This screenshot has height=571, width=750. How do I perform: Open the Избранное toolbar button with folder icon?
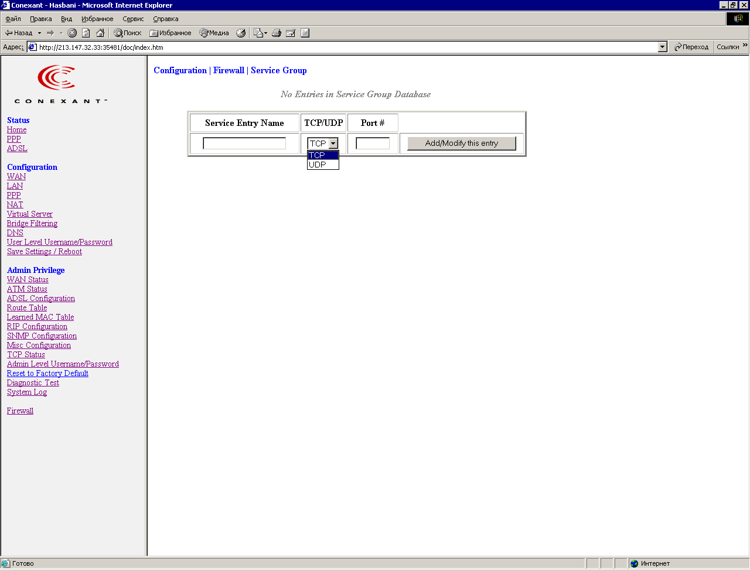tap(171, 33)
